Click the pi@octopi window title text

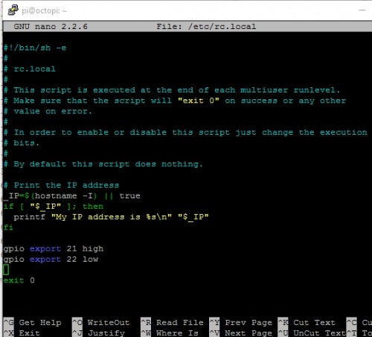click(x=44, y=11)
